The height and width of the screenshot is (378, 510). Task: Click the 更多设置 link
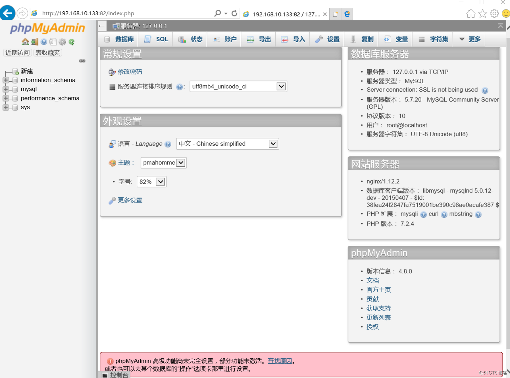pos(130,200)
